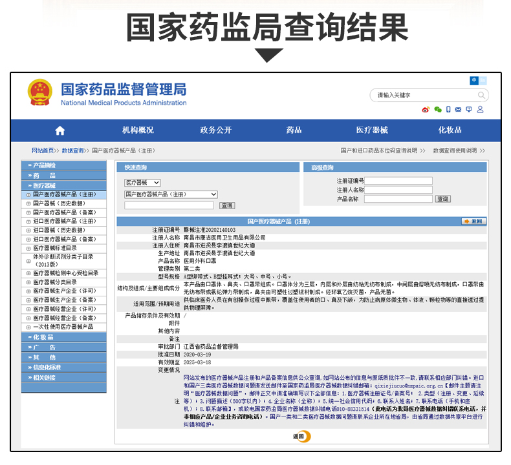The width and height of the screenshot is (511, 465).
Task: Click approving department 江西省药品监督管理局
Action: click(x=211, y=347)
